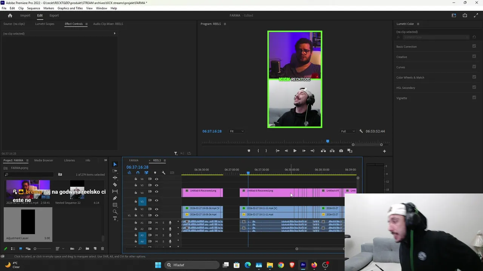Open the Lumetri Color panel menu
Image resolution: width=483 pixels, height=271 pixels.
(418, 24)
